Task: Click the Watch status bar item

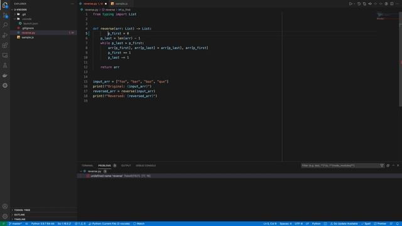Action: 139,223
